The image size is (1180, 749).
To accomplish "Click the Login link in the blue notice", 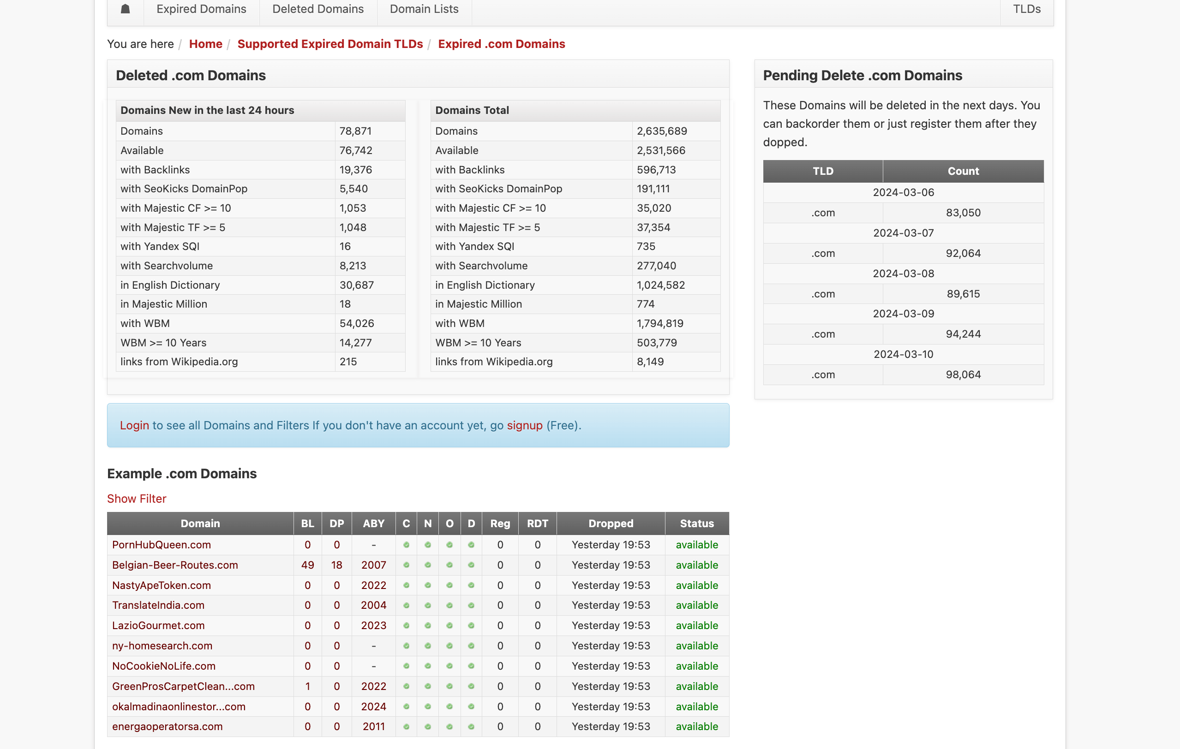I will (x=134, y=425).
